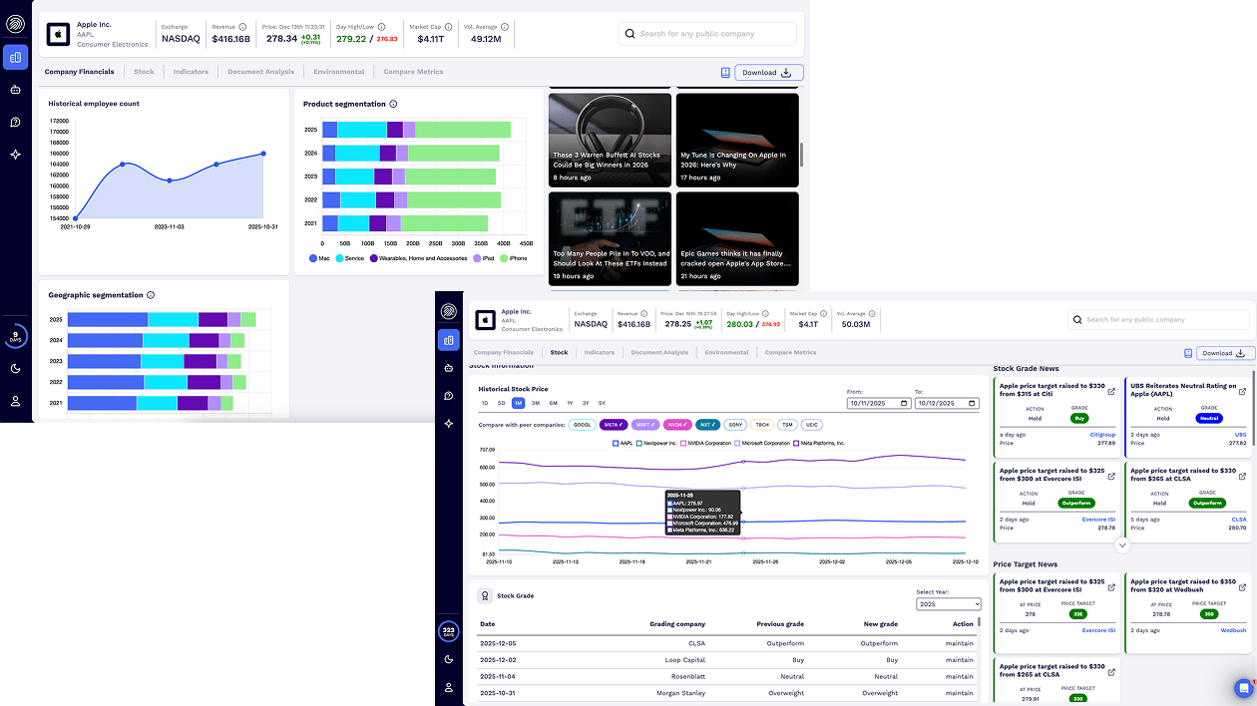Toggle SONY peer comparison chip
This screenshot has height=706, width=1257.
[735, 425]
